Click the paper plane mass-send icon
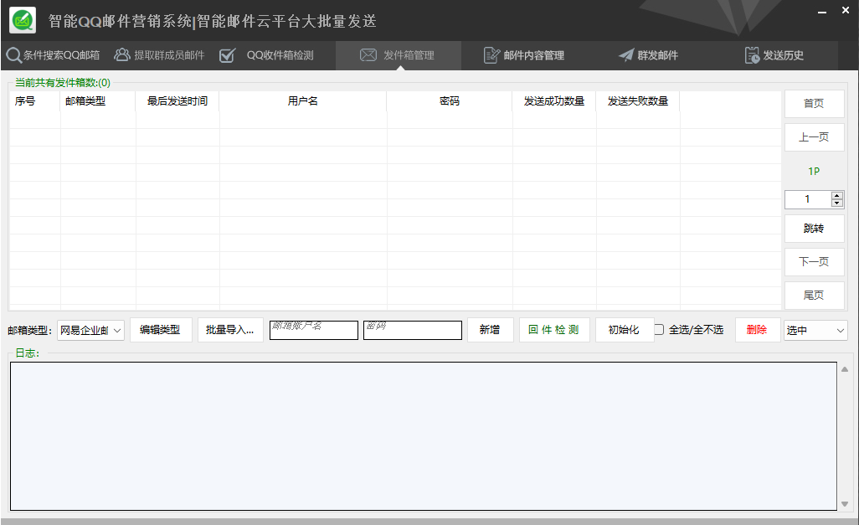Viewport: 859px width, 525px height. point(626,55)
